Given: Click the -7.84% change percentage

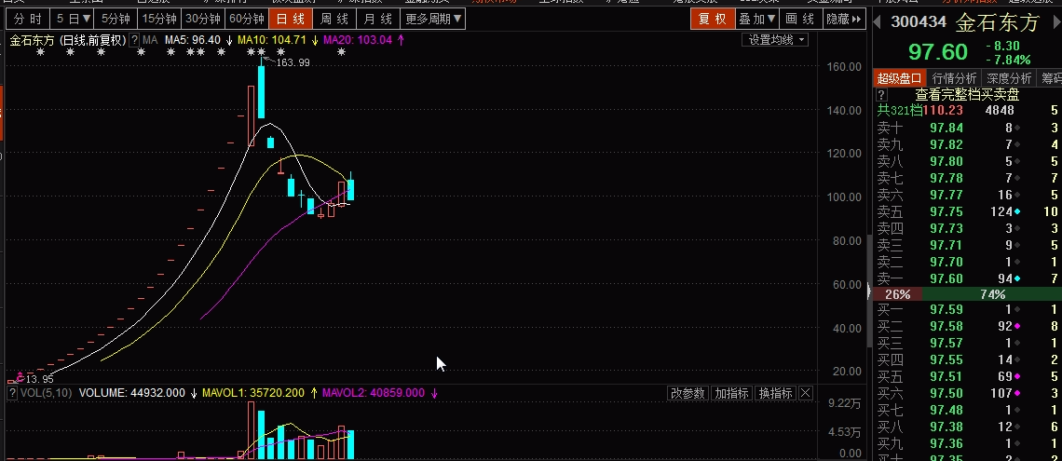Looking at the screenshot, I should pyautogui.click(x=1009, y=60).
